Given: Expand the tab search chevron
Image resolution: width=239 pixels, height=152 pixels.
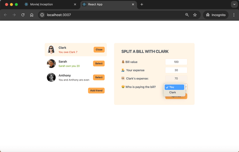Looking at the screenshot, I should click(x=234, y=4).
